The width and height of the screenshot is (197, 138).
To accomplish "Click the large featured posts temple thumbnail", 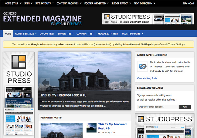I will [62, 130].
